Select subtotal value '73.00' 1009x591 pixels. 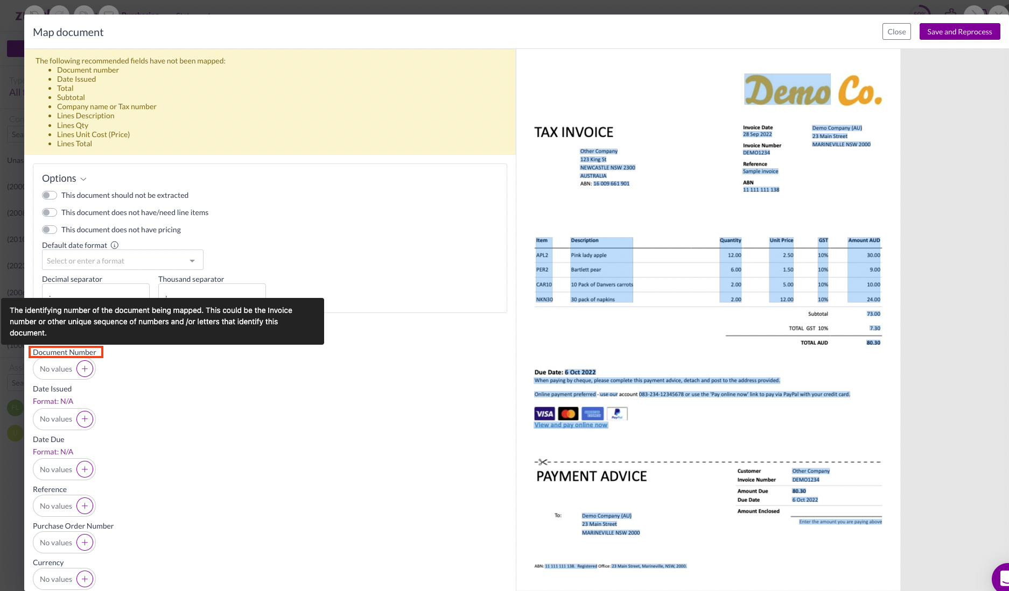tap(873, 314)
